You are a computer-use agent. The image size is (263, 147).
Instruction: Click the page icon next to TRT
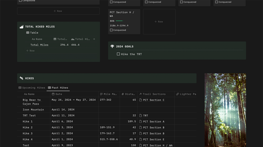click(x=141, y=116)
